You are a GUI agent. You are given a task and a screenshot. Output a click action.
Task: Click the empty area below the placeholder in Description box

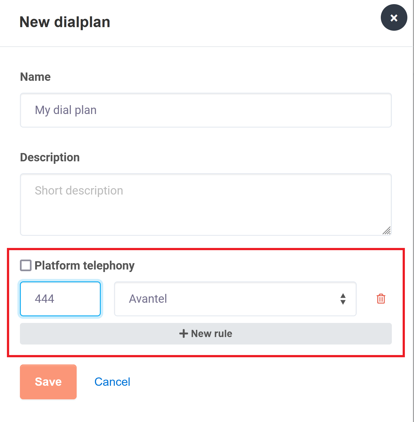point(206,216)
